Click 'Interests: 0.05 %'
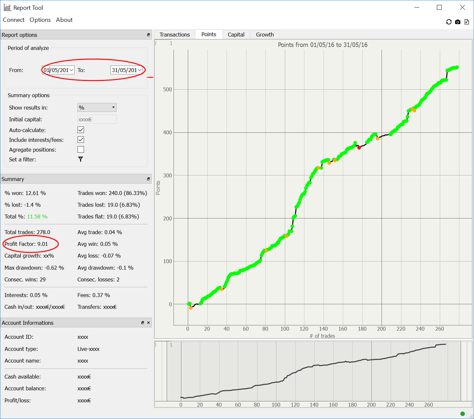Screen dimensions: 474x419 [26, 295]
